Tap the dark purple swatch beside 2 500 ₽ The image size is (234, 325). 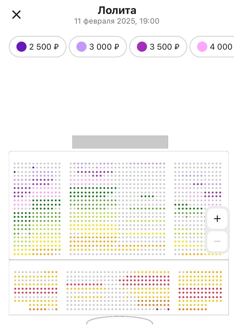pyautogui.click(x=21, y=47)
